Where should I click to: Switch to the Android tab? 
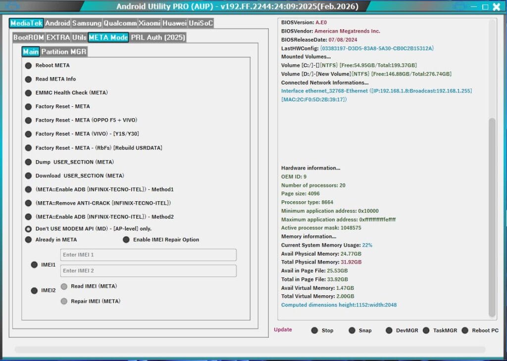point(57,23)
